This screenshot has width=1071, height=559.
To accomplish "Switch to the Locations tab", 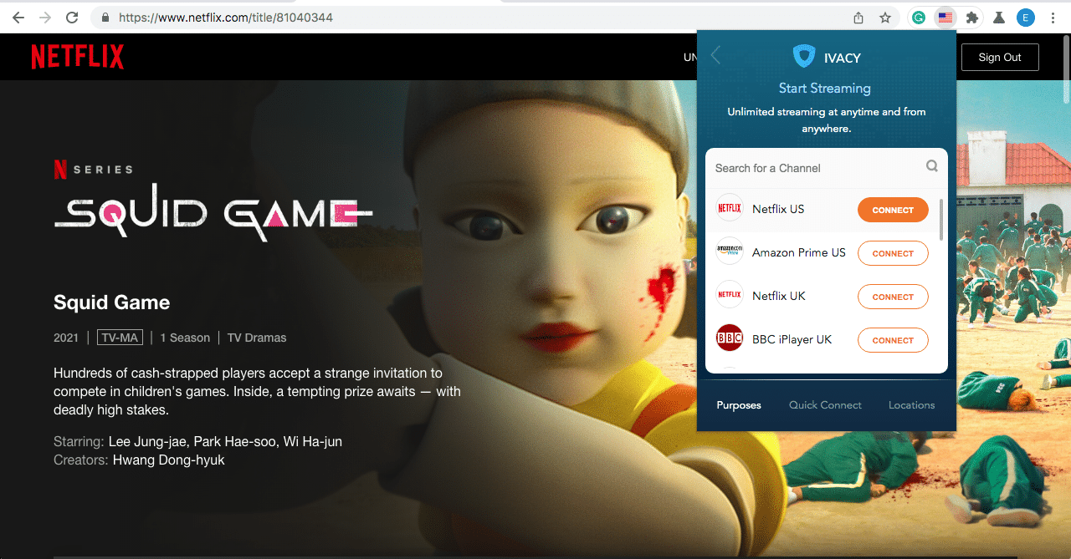I will 911,405.
